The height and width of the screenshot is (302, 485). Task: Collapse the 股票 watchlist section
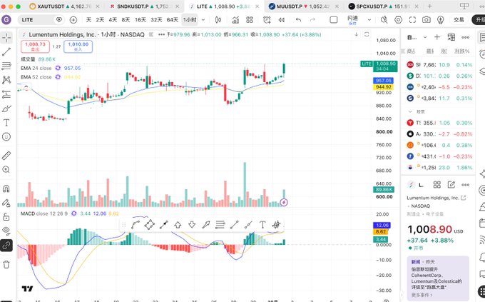click(410, 111)
